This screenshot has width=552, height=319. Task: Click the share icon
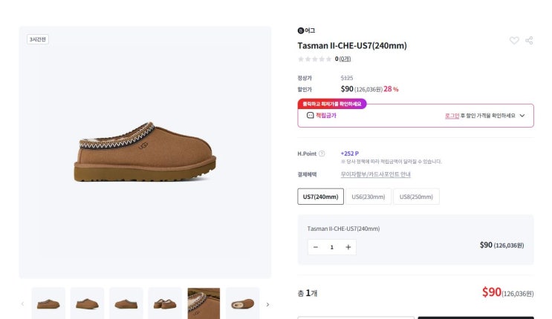529,41
